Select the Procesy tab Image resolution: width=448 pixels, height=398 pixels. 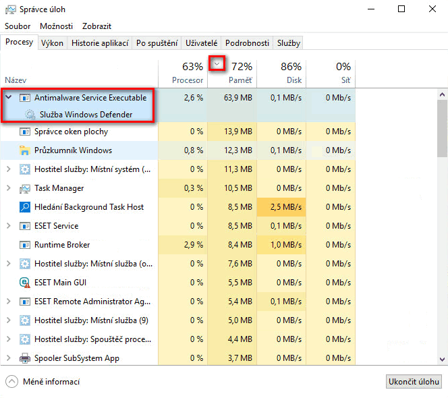click(19, 42)
